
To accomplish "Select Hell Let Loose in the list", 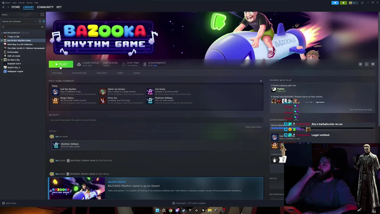I will 14,56.
